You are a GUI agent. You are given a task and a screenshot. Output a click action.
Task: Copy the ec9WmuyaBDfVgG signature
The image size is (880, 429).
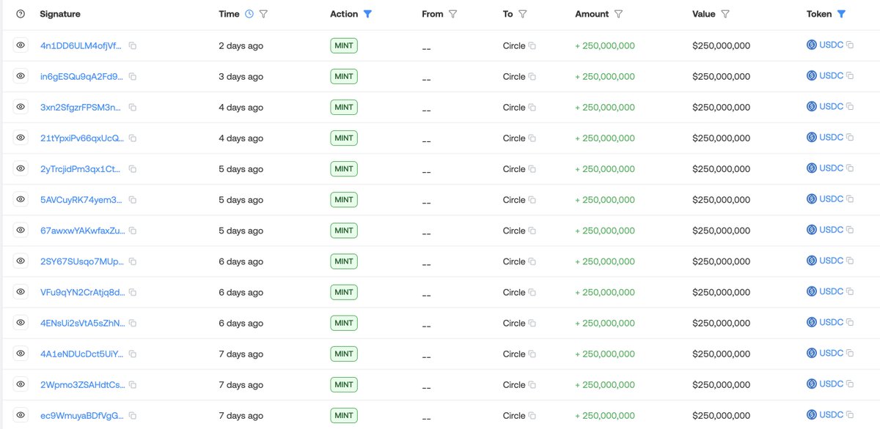click(x=133, y=416)
